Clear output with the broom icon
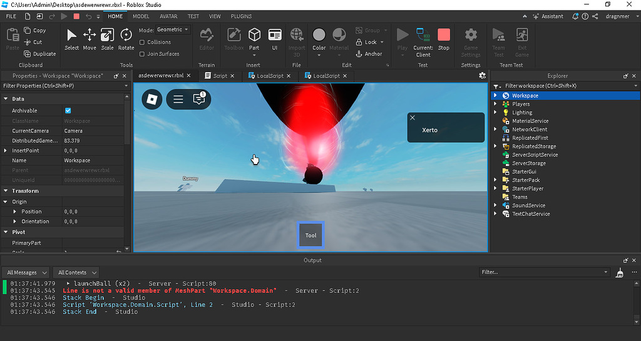 coord(620,273)
